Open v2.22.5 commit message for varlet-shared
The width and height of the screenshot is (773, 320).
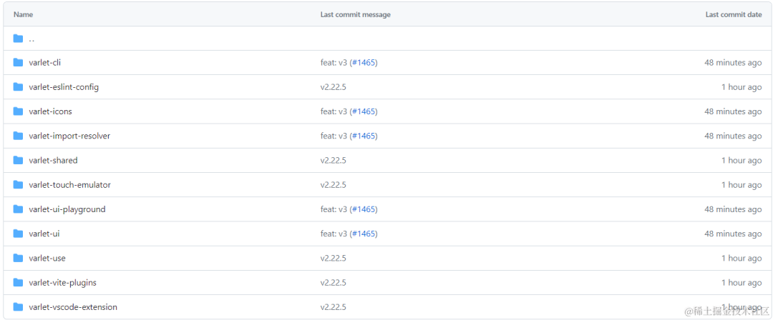[334, 161]
